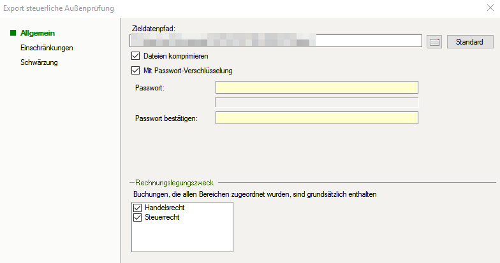This screenshot has width=500, height=263.
Task: Click empty area of Rechnungslegungszweck list
Action: click(x=182, y=239)
